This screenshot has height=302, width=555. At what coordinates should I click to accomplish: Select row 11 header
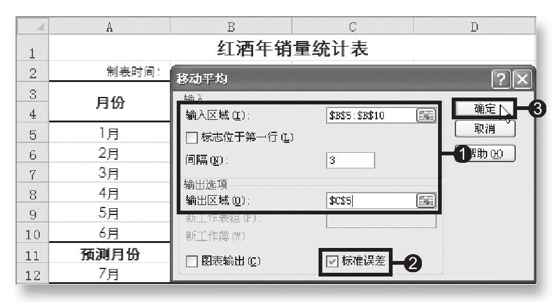pyautogui.click(x=32, y=254)
